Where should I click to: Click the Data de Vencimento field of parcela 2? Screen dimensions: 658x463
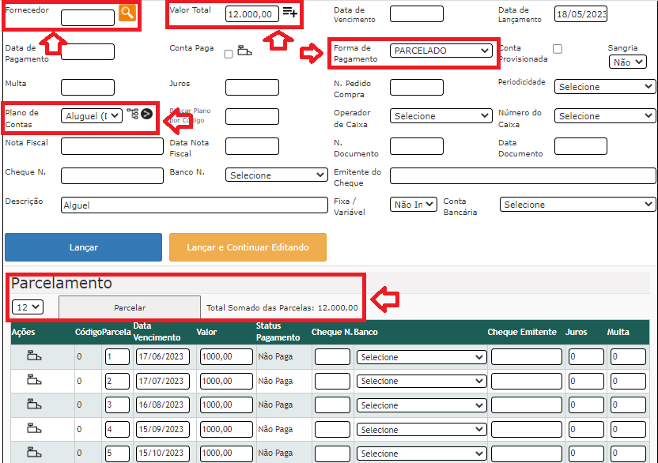(x=162, y=381)
